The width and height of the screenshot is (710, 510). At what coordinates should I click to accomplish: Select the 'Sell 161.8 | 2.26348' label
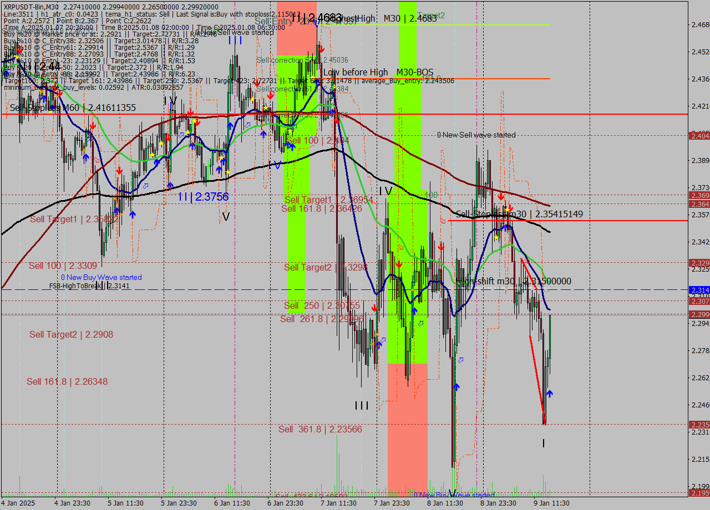click(67, 381)
